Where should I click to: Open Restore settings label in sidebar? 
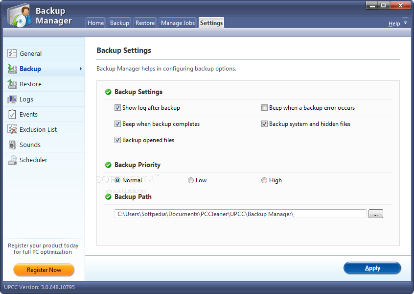(31, 84)
